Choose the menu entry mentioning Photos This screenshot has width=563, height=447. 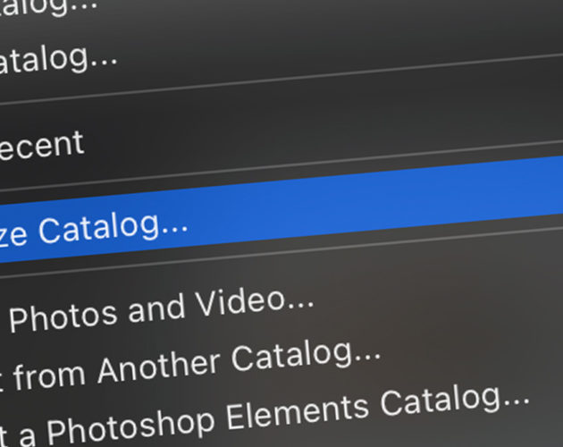[162, 312]
